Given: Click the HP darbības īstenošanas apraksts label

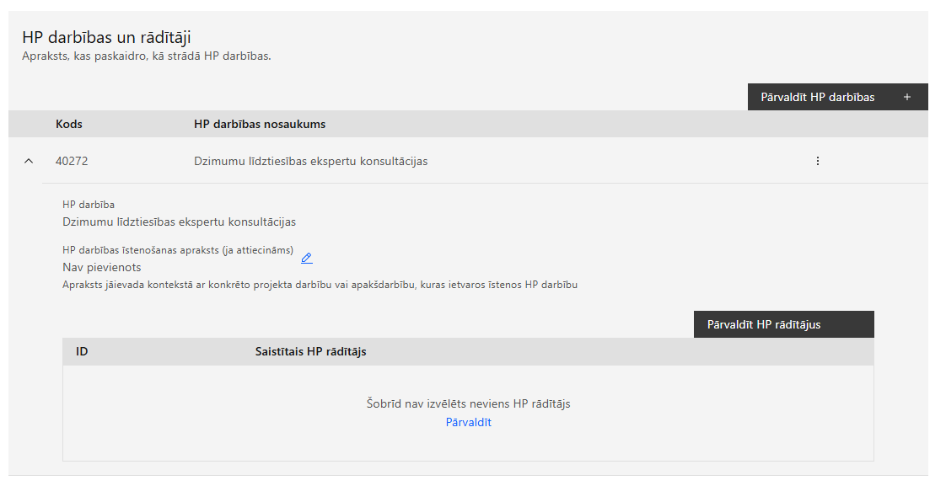Looking at the screenshot, I should tap(178, 250).
